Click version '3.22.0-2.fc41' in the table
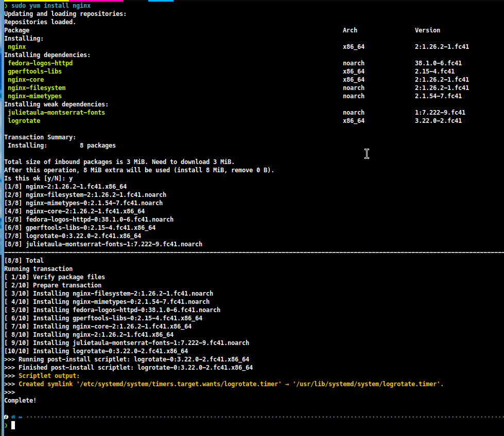504x436 pixels. point(438,121)
